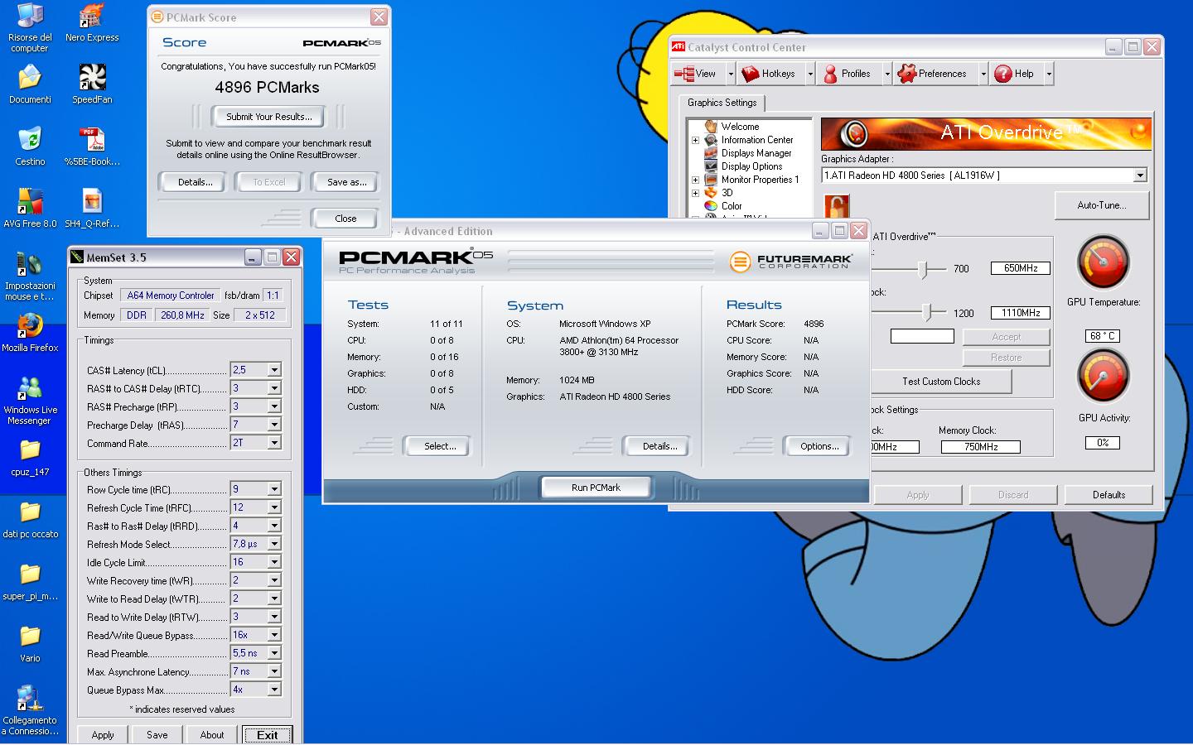Image resolution: width=1193 pixels, height=745 pixels.
Task: Click the View toolbar icon in Catalyst
Action: [x=684, y=74]
